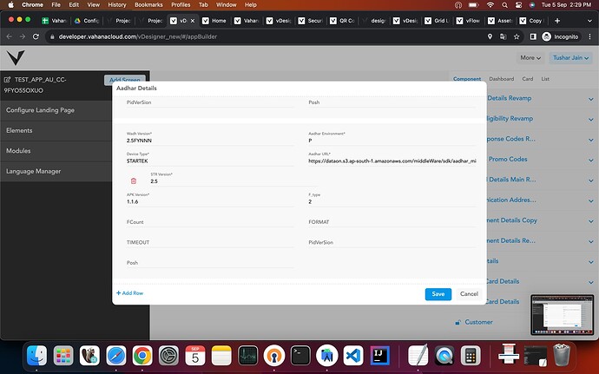The height and width of the screenshot is (374, 599).
Task: Open the Language Manager
Action: click(56, 171)
